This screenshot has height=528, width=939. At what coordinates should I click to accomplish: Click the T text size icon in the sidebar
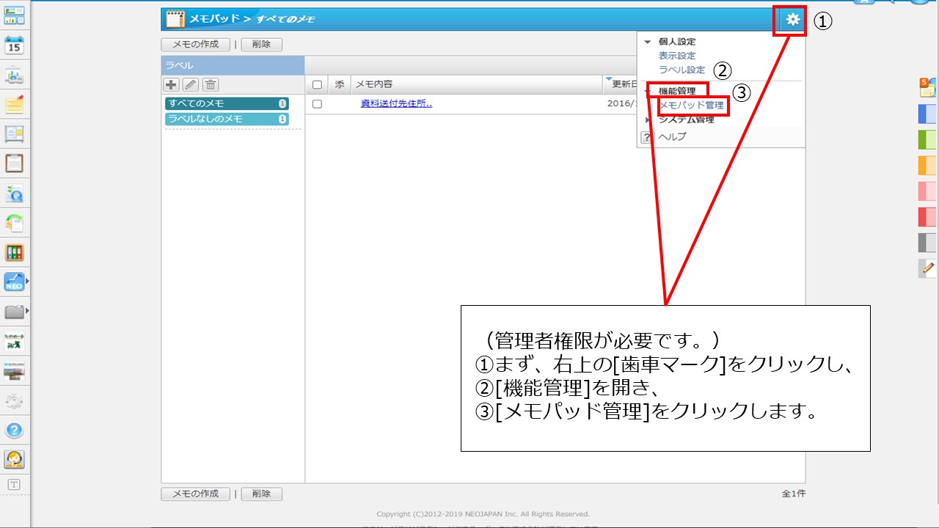click(x=14, y=485)
